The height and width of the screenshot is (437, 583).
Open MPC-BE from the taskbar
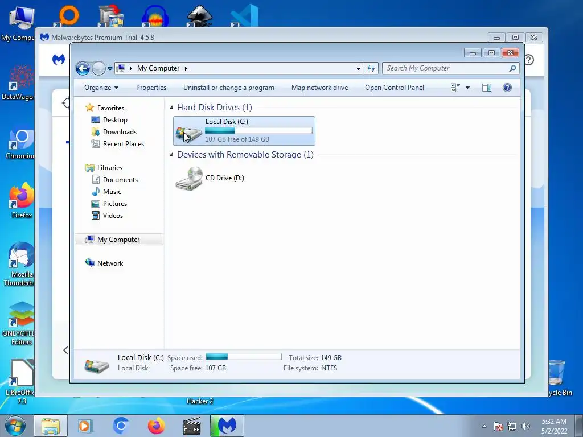[192, 426]
